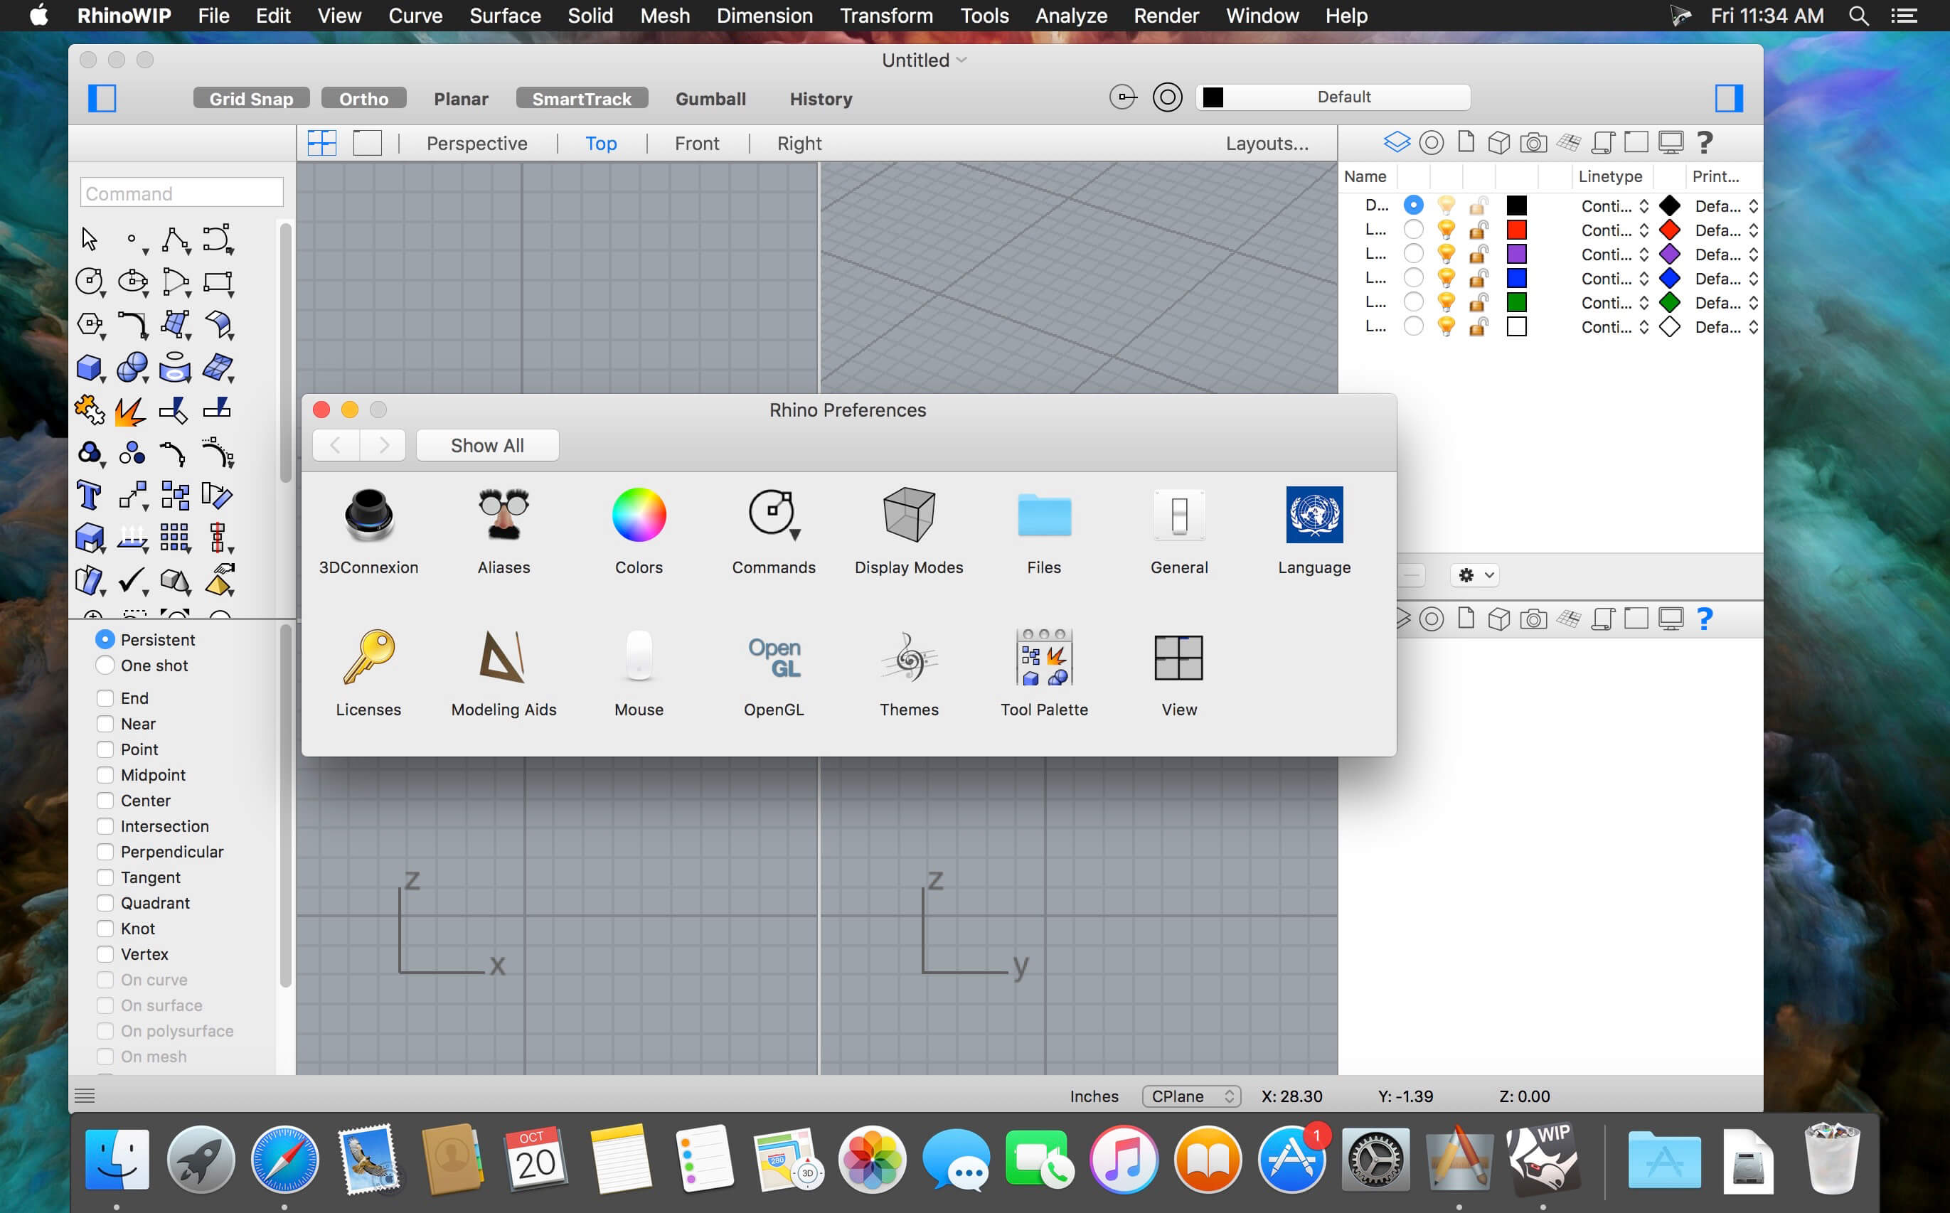1950x1213 pixels.
Task: Select the One shot snap mode
Action: click(x=105, y=665)
